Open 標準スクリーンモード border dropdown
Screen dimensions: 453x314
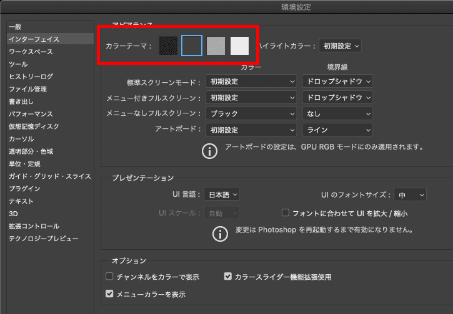point(337,82)
